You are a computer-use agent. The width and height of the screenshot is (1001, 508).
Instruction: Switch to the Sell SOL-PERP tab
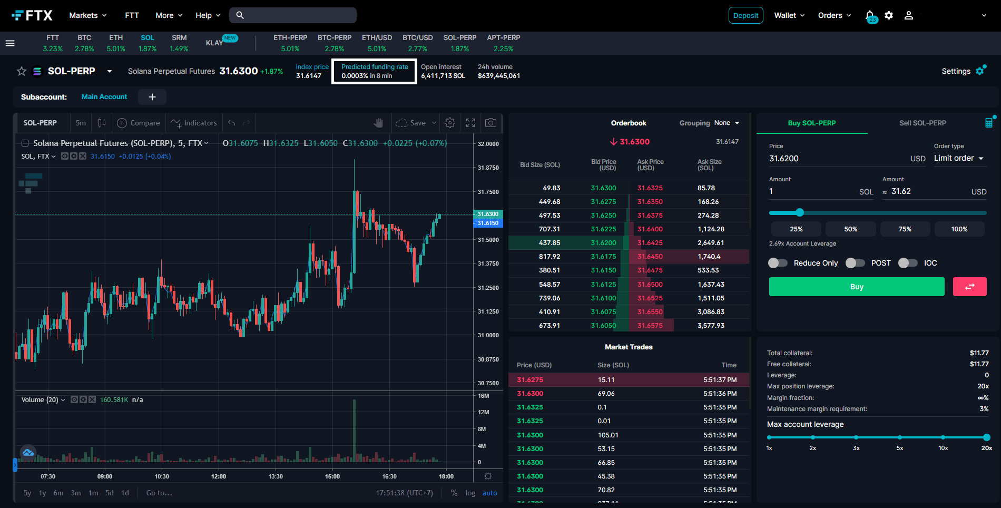coord(923,123)
